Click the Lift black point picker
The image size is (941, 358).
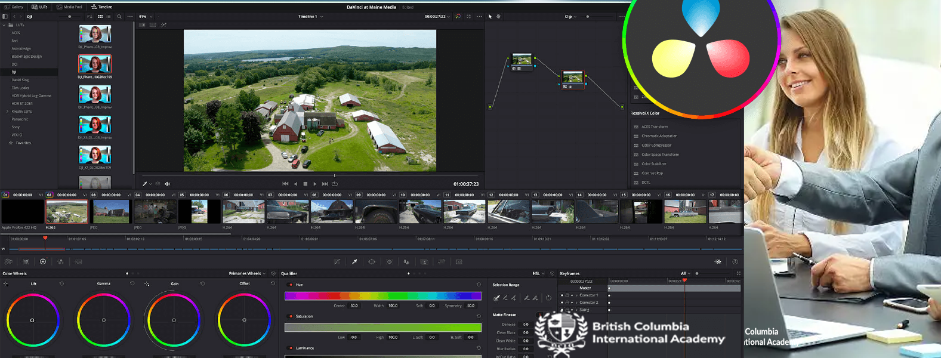coord(6,284)
